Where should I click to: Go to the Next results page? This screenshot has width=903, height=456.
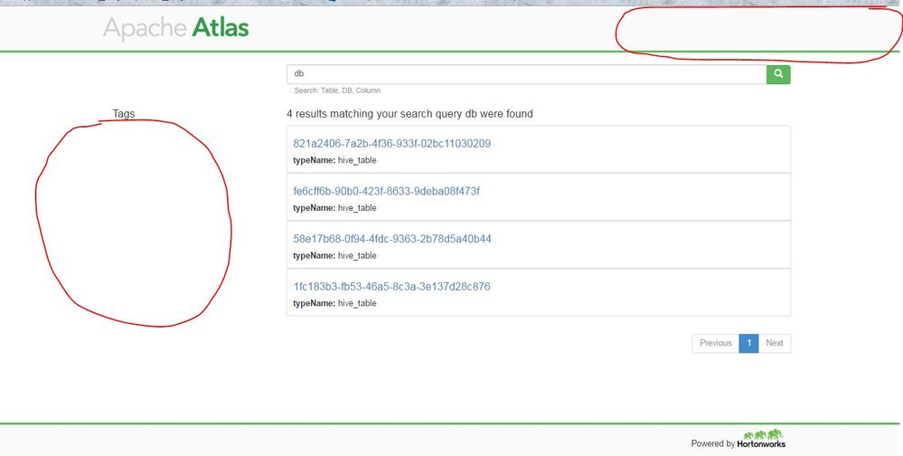pos(774,343)
